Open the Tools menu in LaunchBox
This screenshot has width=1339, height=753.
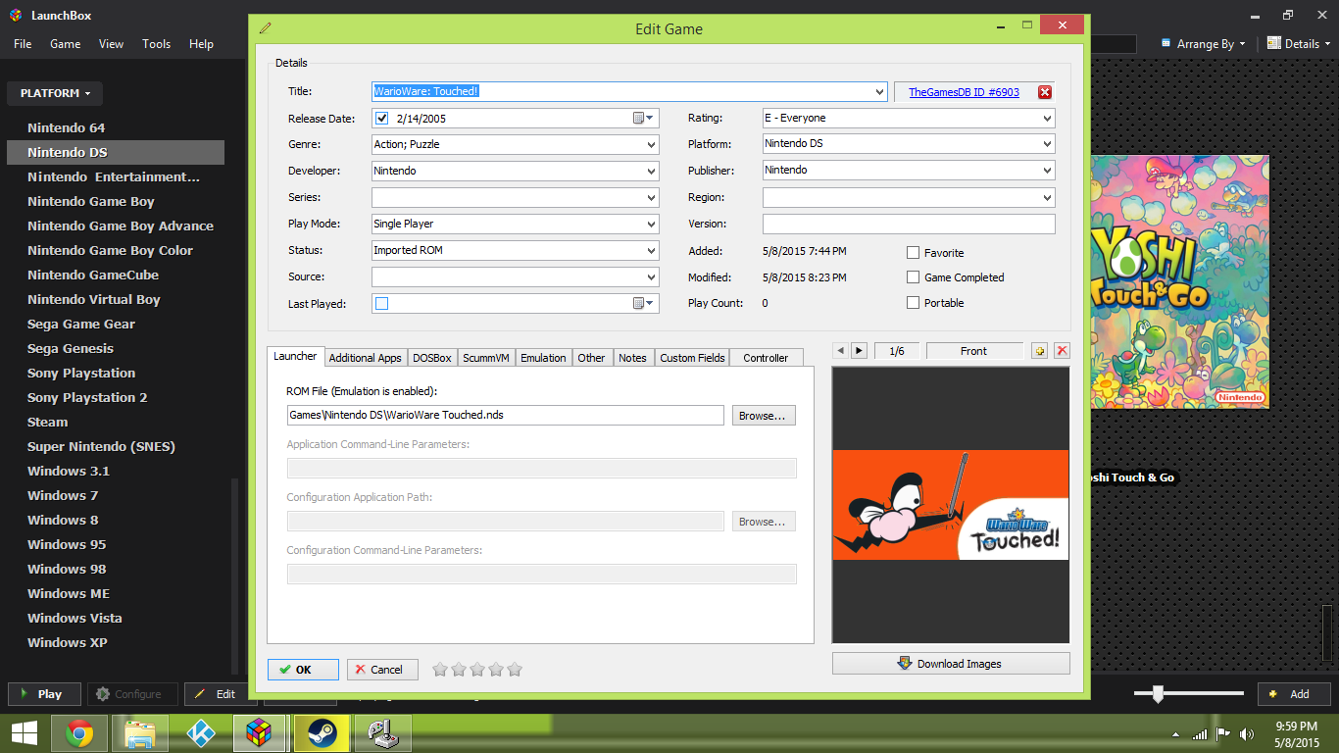[x=156, y=43]
